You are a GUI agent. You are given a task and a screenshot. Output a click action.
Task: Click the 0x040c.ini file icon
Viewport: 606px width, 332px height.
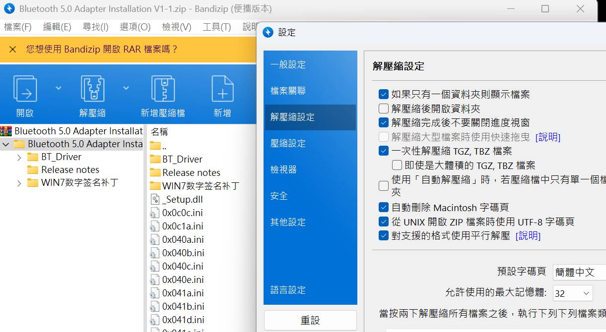155,266
